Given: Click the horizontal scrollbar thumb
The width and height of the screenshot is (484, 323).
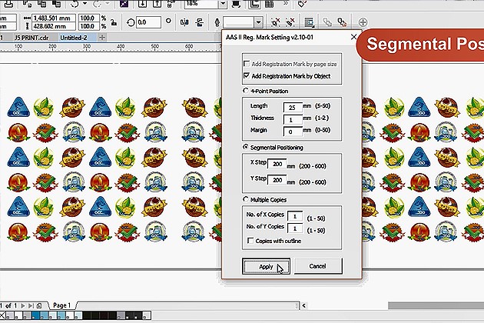Looking at the screenshot, I should click(436, 305).
